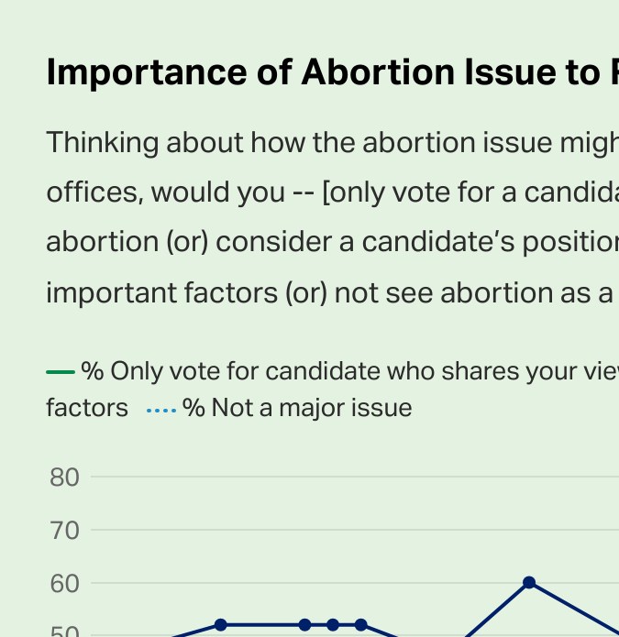Click the last of three adjacent data points
The height and width of the screenshot is (637, 619).
[x=361, y=625]
